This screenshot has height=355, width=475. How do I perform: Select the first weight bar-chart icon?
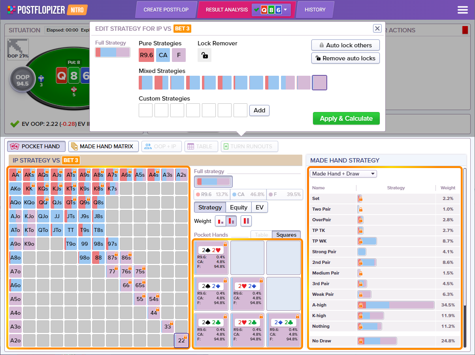221,221
